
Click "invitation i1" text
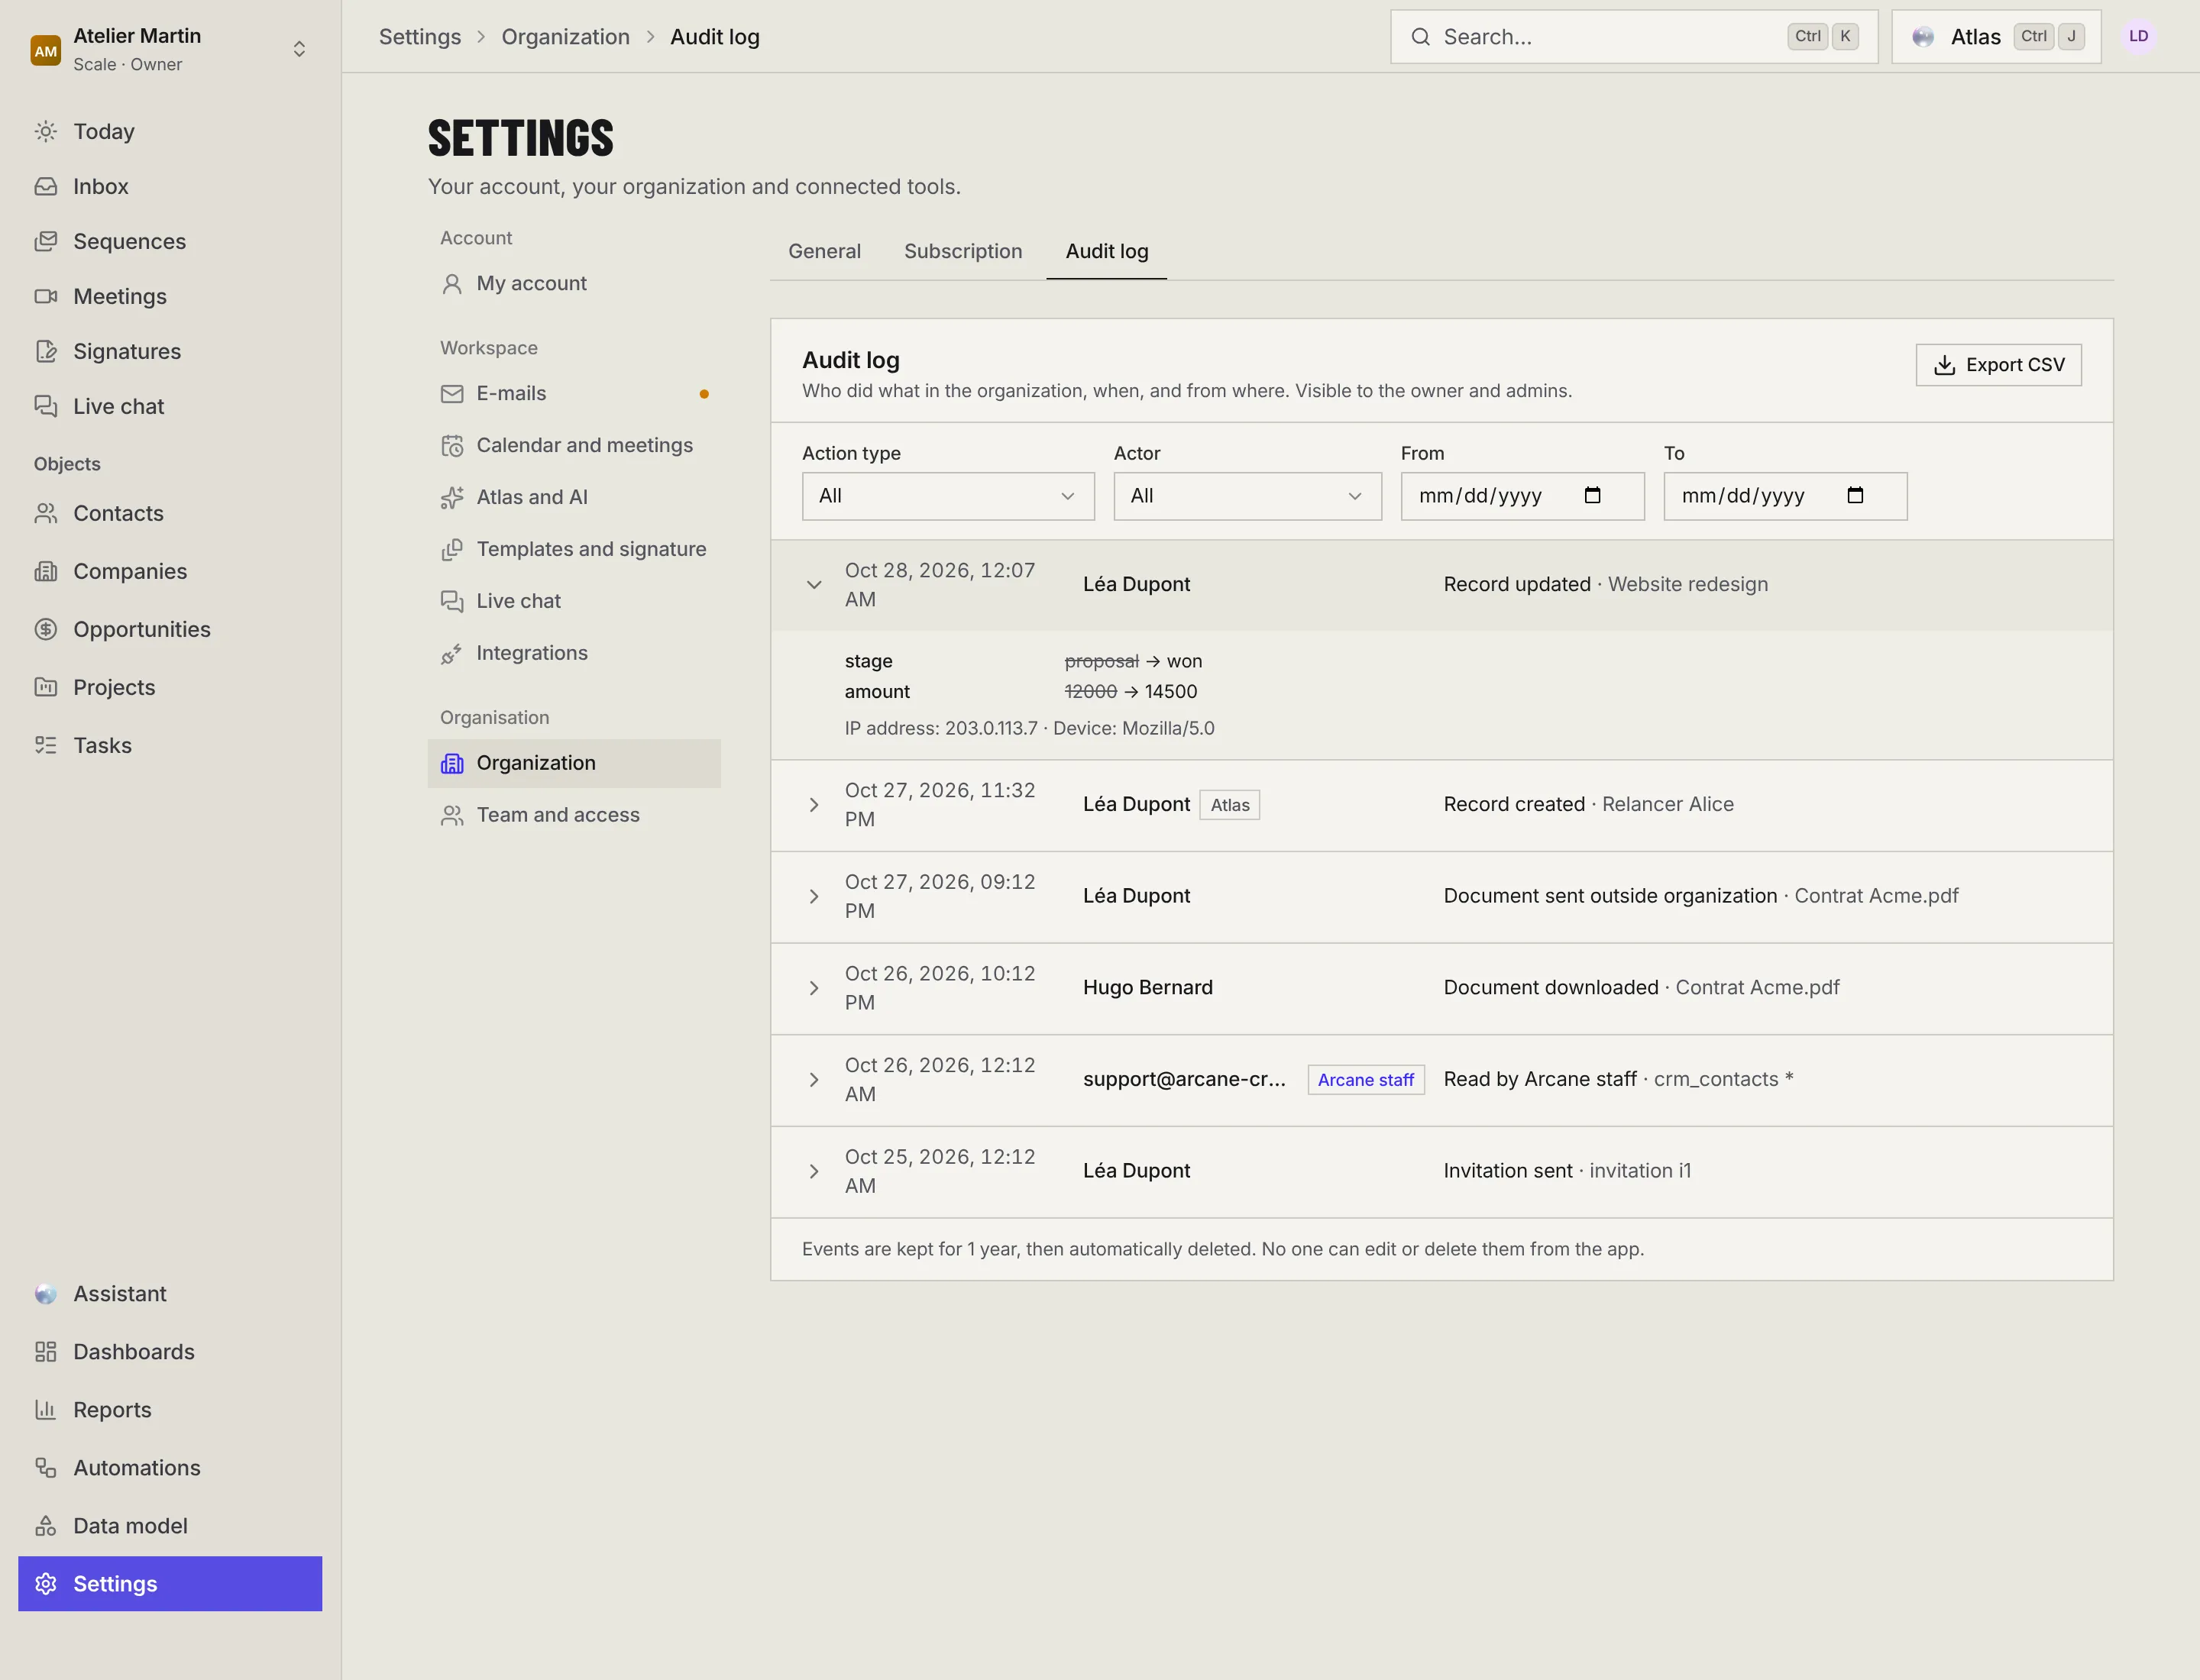tap(1640, 1170)
